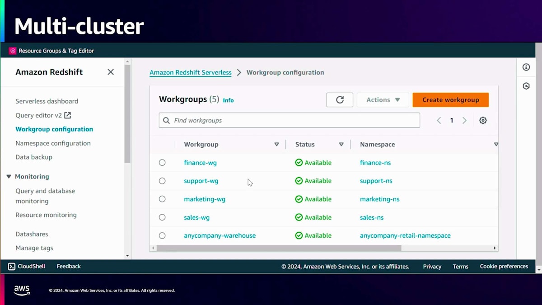This screenshot has height=305, width=542.
Task: Click the Feedback link in footer
Action: [x=69, y=267]
